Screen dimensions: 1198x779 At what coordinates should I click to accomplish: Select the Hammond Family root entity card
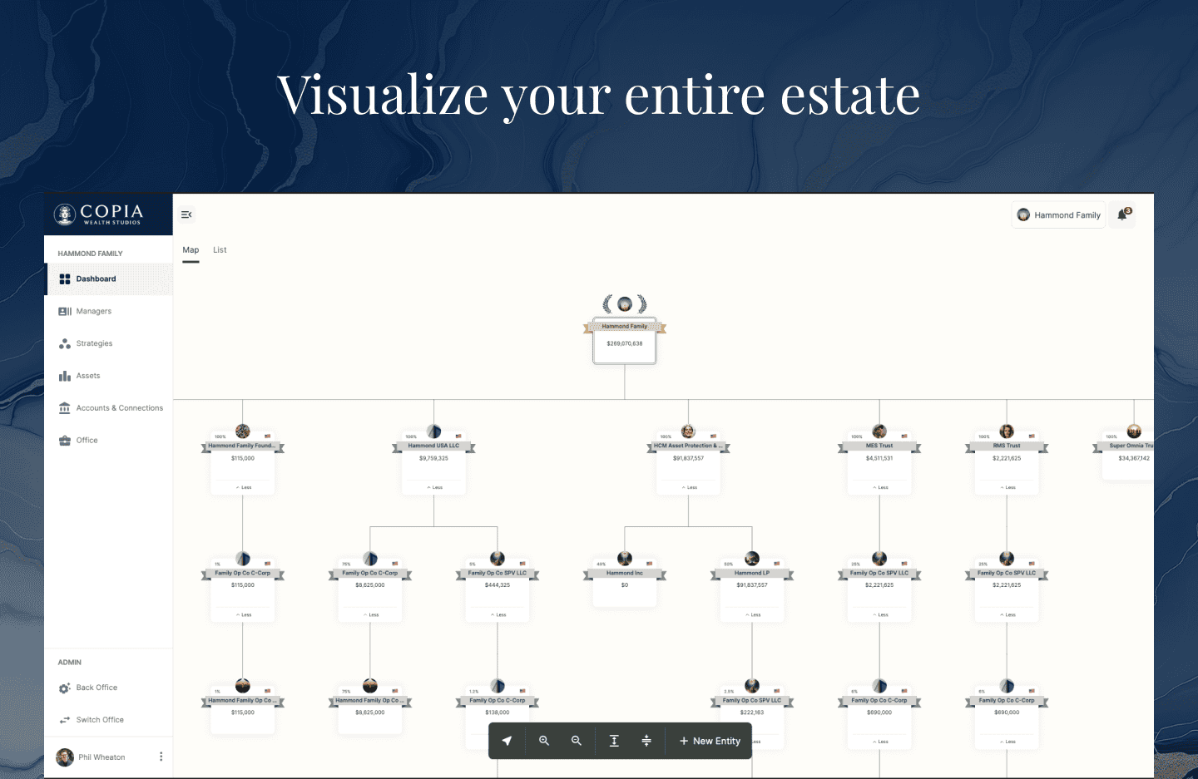point(625,341)
